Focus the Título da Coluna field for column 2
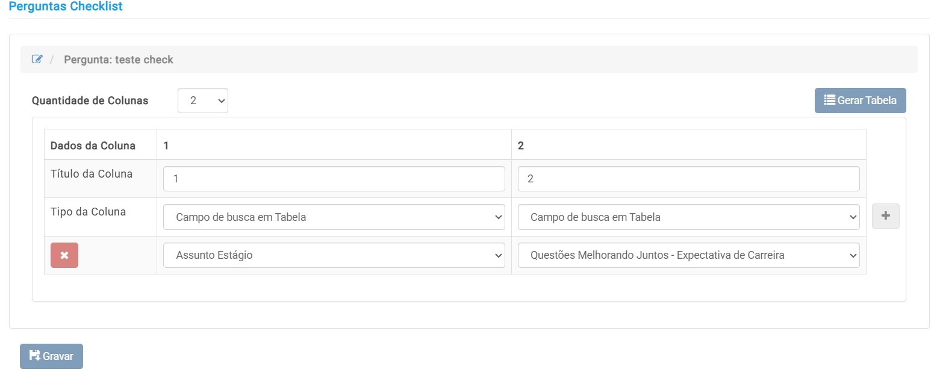Screen dimensions: 937x378 [688, 179]
